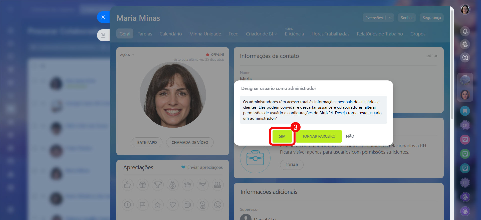
Task: Decline by clicking NÃO
Action: click(350, 136)
